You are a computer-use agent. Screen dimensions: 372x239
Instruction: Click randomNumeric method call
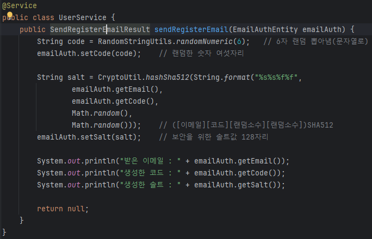point(204,42)
